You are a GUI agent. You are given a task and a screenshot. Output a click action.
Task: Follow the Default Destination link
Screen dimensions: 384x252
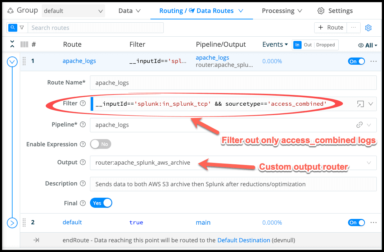click(x=244, y=240)
